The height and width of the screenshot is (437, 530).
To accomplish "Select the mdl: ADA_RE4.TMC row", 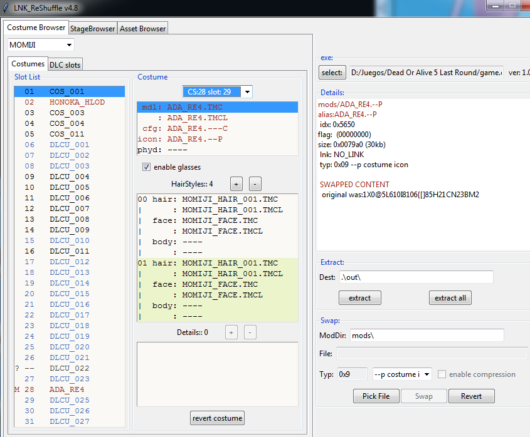I will point(218,107).
